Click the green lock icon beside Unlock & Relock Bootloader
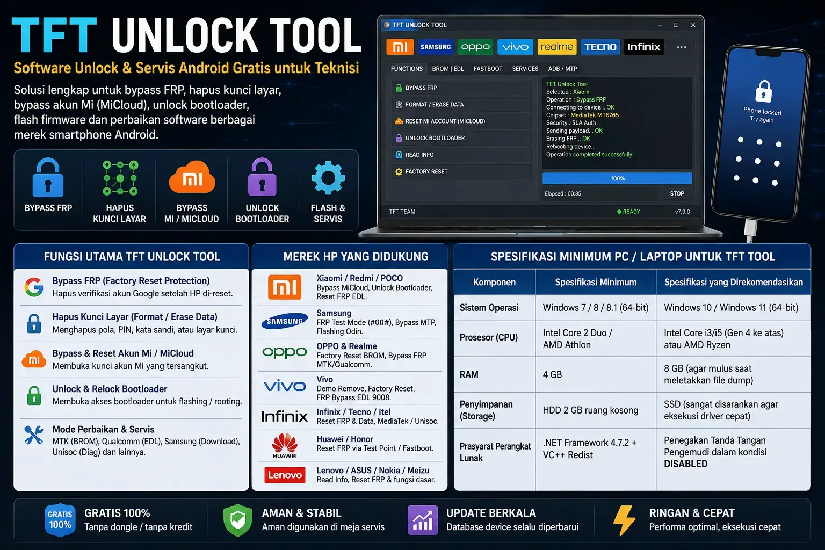The width and height of the screenshot is (825, 550). coord(34,395)
